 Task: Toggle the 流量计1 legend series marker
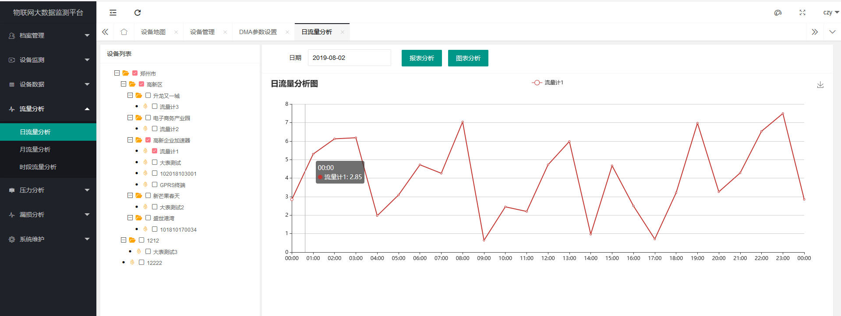(x=537, y=83)
